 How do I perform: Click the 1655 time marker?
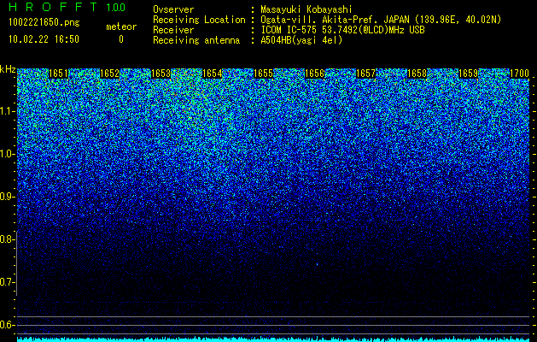263,74
